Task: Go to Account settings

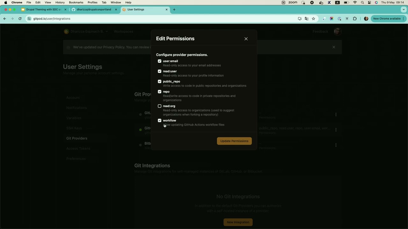Action: (x=73, y=98)
